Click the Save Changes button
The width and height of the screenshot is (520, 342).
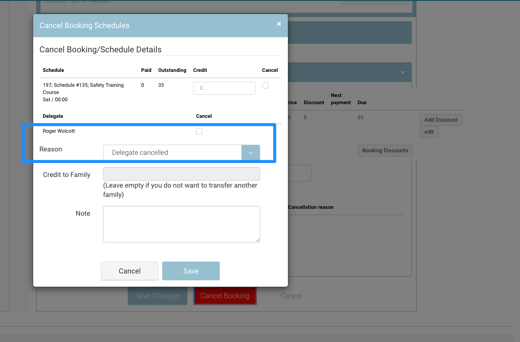(x=157, y=296)
